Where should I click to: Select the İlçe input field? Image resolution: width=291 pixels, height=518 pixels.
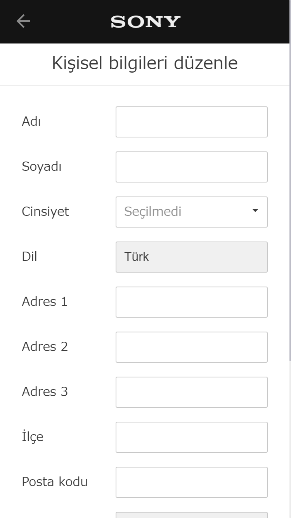(191, 437)
